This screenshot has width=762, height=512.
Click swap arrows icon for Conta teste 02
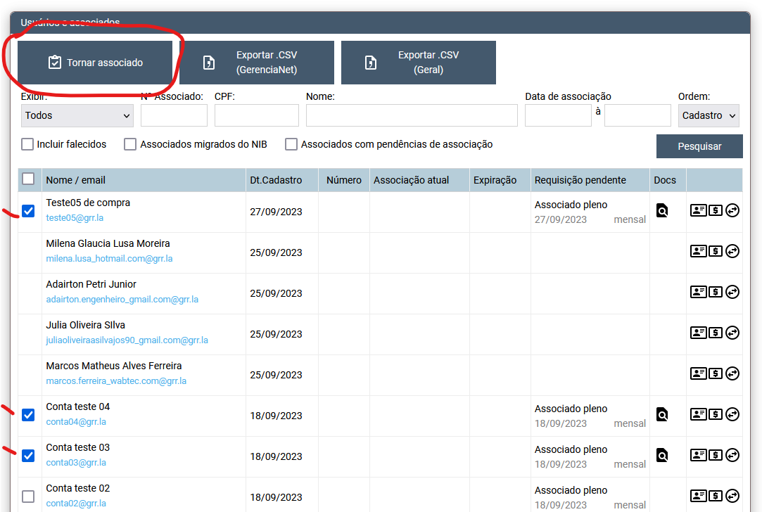[732, 497]
